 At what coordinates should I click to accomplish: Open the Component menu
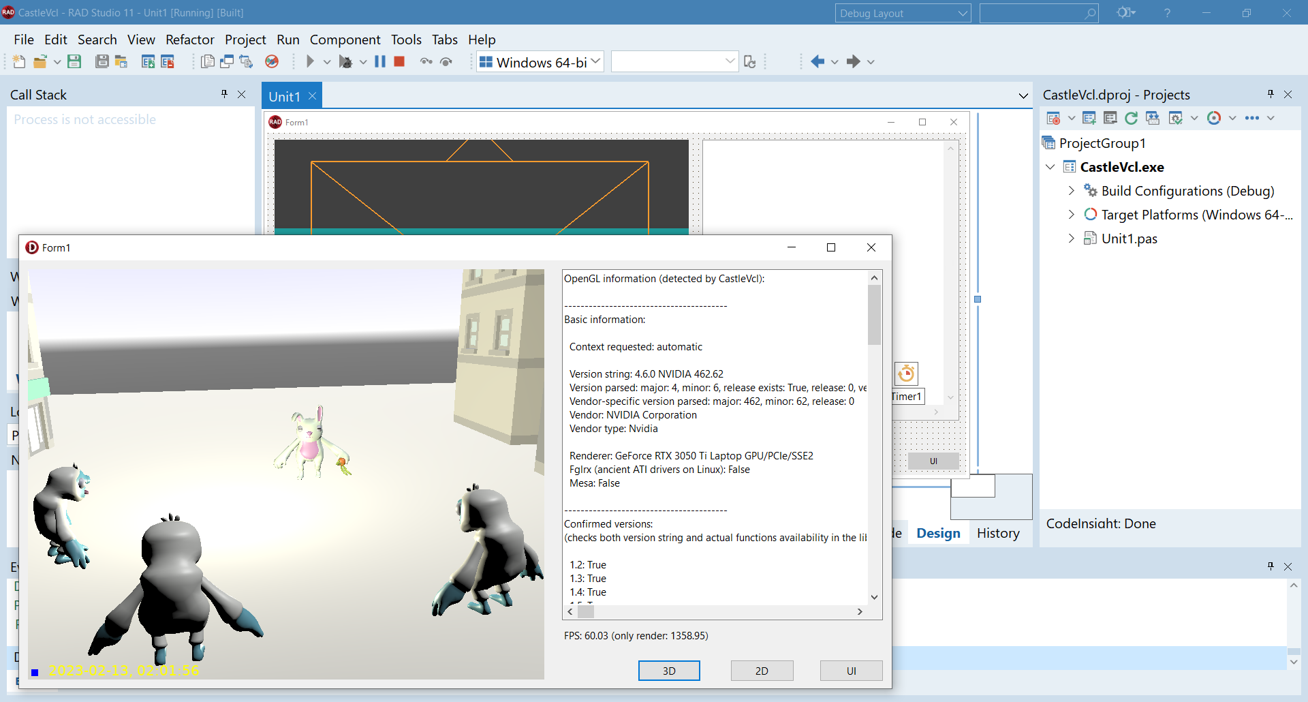click(x=345, y=40)
